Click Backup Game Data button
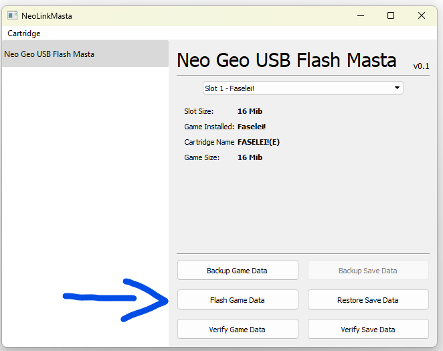Viewport: 443px width, 351px height. [x=237, y=271]
